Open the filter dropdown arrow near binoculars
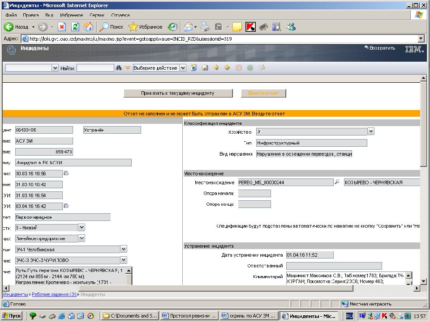 pos(127,68)
